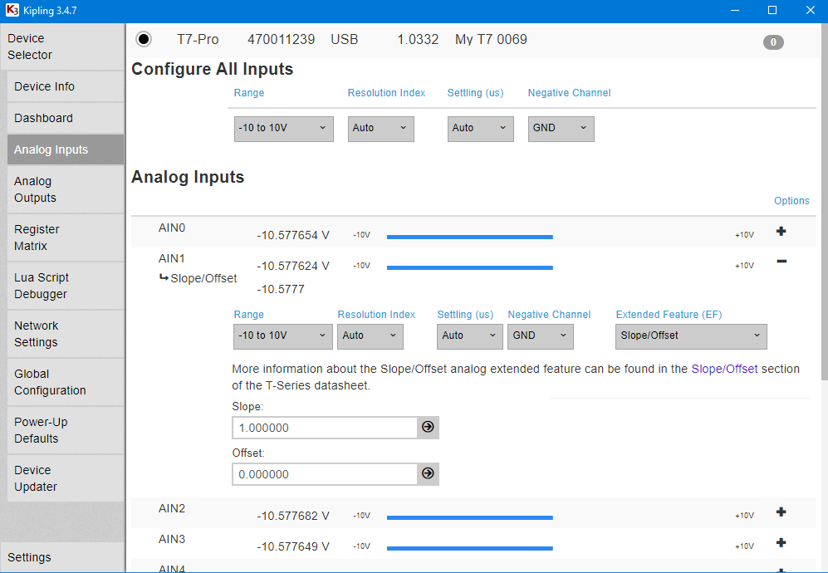Expand AIN3 options with plus icon
Screen dimensions: 828x573
(781, 543)
